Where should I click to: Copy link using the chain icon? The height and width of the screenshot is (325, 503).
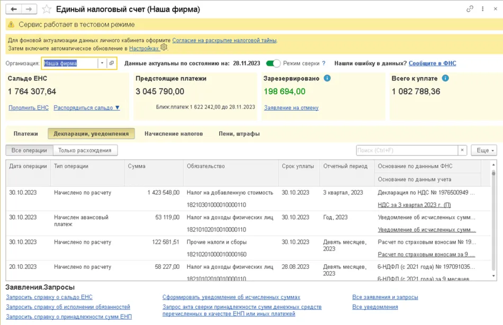[470, 9]
